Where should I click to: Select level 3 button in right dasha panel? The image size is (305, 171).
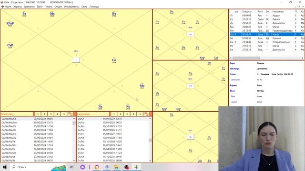click(x=127, y=114)
